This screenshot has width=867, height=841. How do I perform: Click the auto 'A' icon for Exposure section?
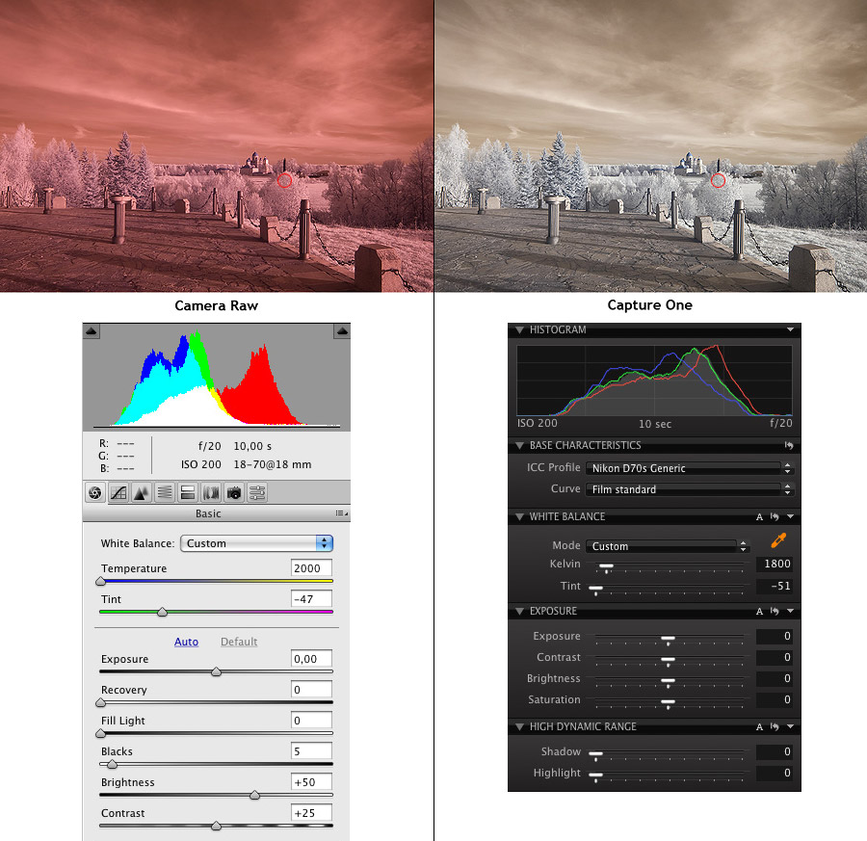click(759, 612)
